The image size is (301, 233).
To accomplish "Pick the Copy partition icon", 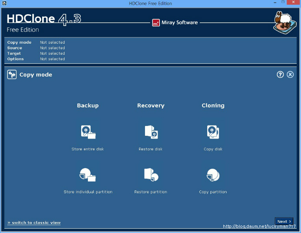I will tap(213, 175).
